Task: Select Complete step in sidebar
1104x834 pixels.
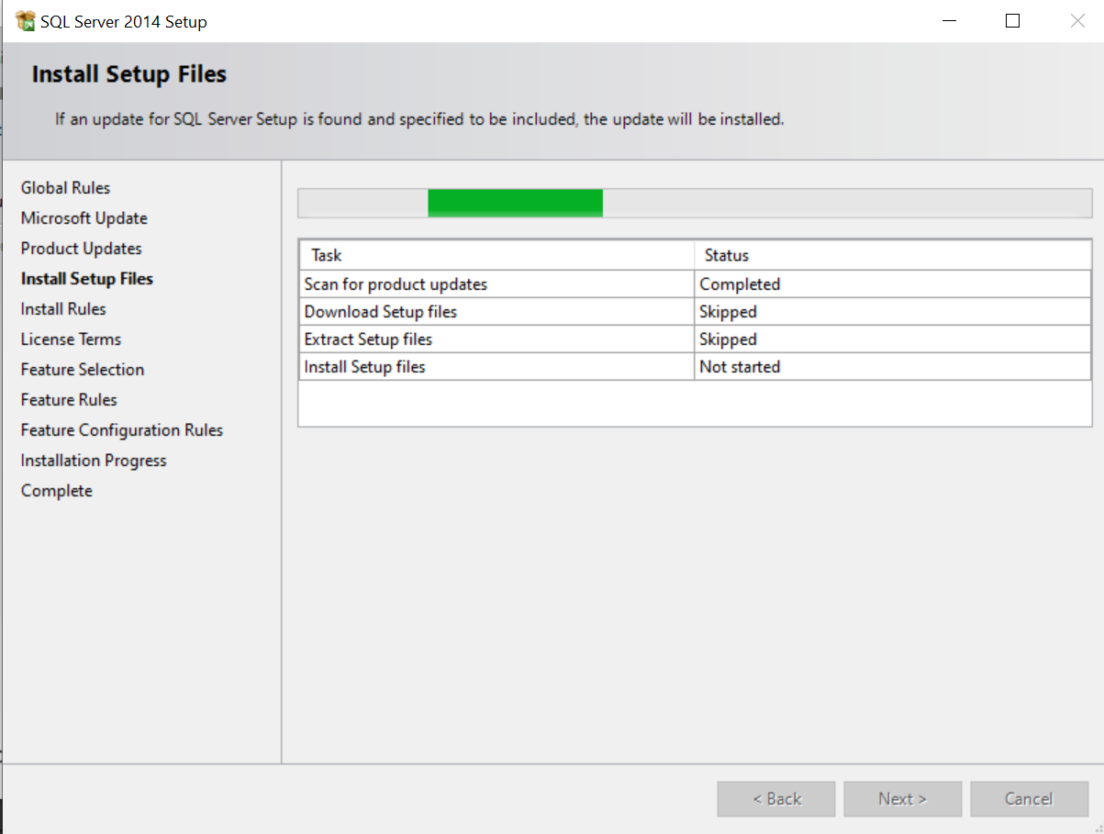Action: [x=57, y=491]
